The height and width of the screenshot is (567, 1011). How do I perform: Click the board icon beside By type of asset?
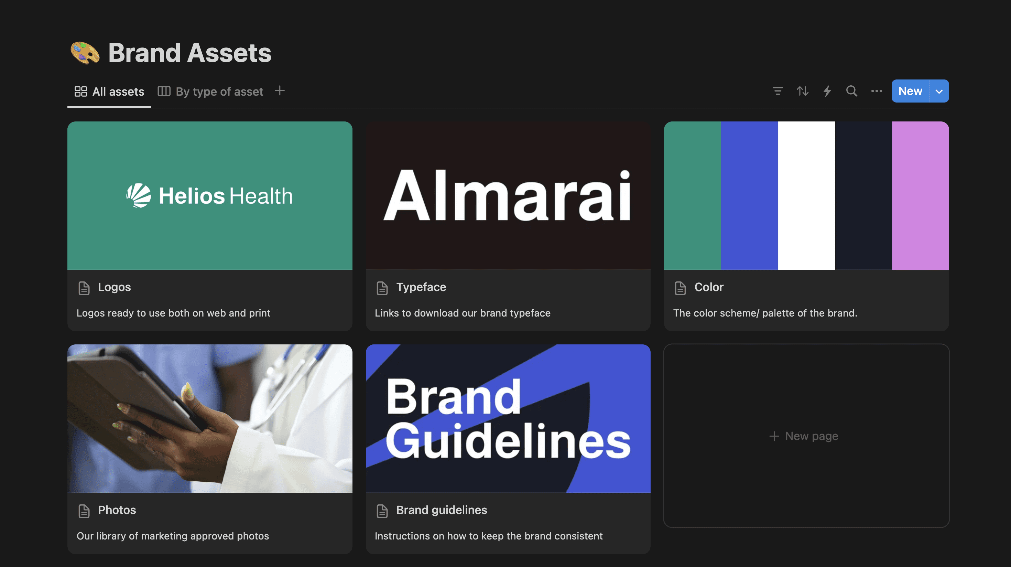coord(164,92)
